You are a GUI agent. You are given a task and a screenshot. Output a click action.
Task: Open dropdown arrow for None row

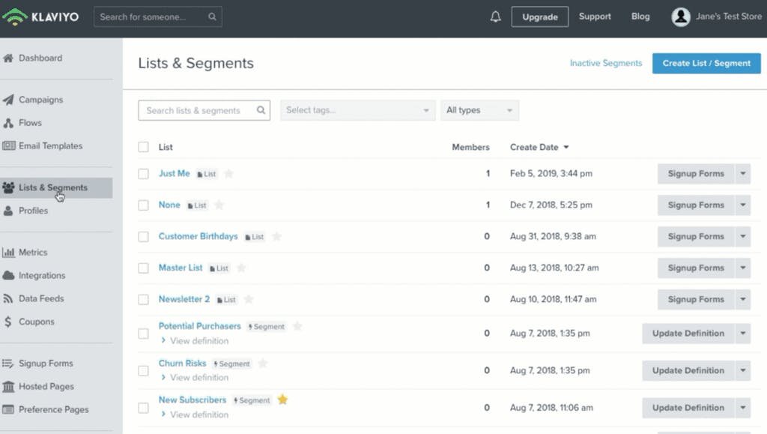[742, 205]
